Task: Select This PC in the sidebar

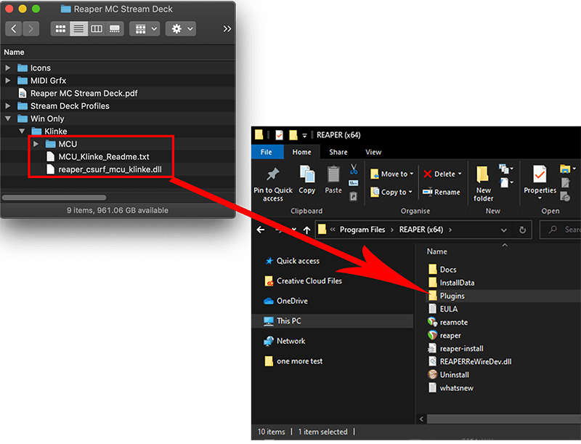Action: 333,321
